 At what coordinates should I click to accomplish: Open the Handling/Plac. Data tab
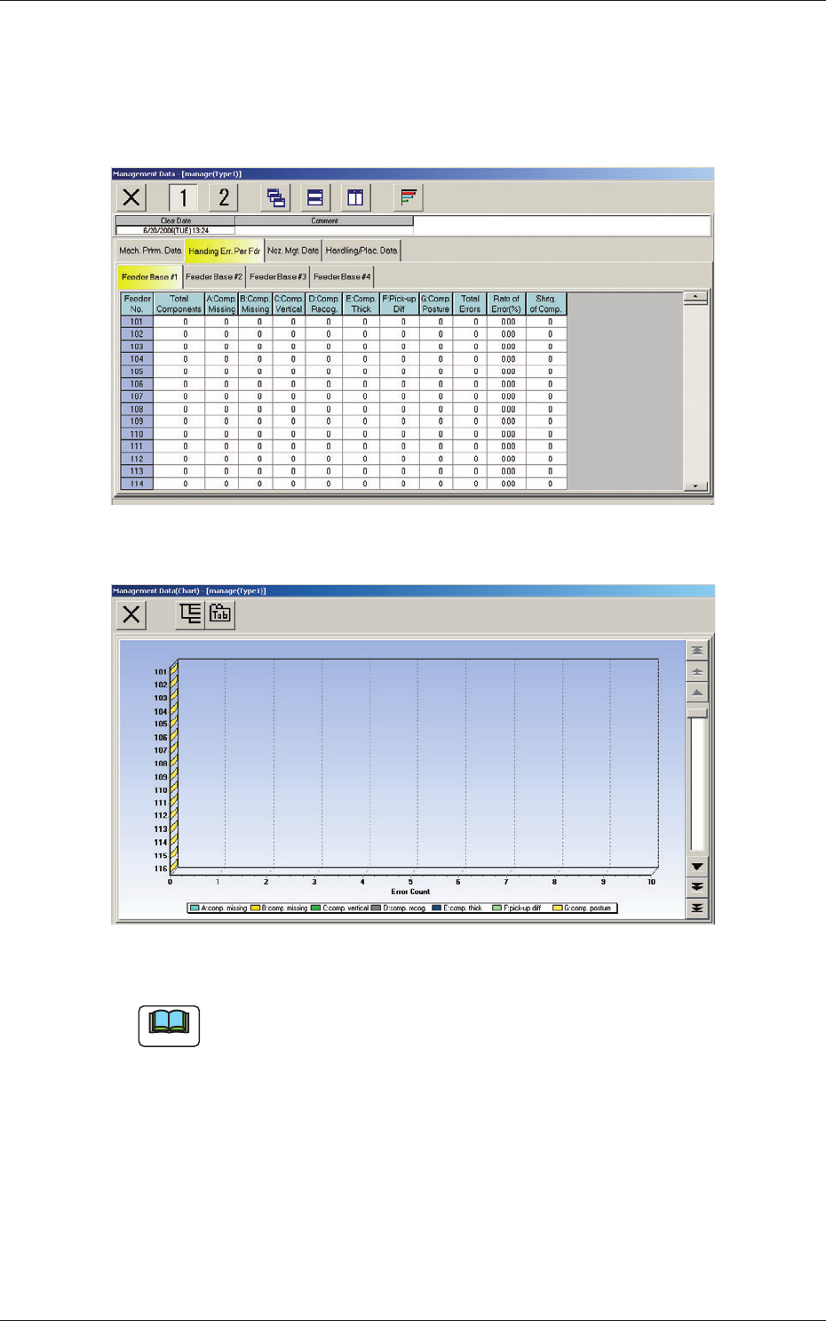(361, 251)
